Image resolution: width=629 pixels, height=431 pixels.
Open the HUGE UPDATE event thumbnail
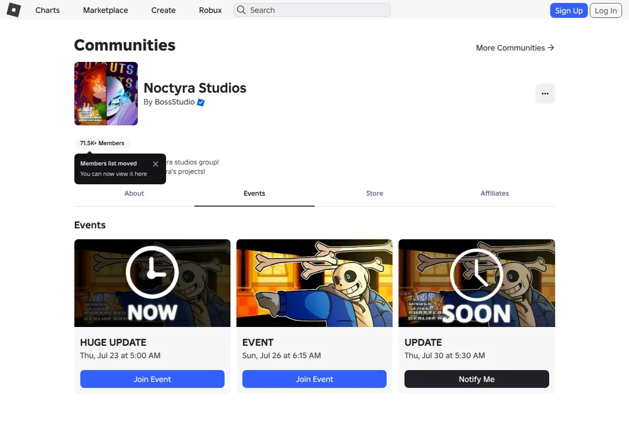[152, 283]
